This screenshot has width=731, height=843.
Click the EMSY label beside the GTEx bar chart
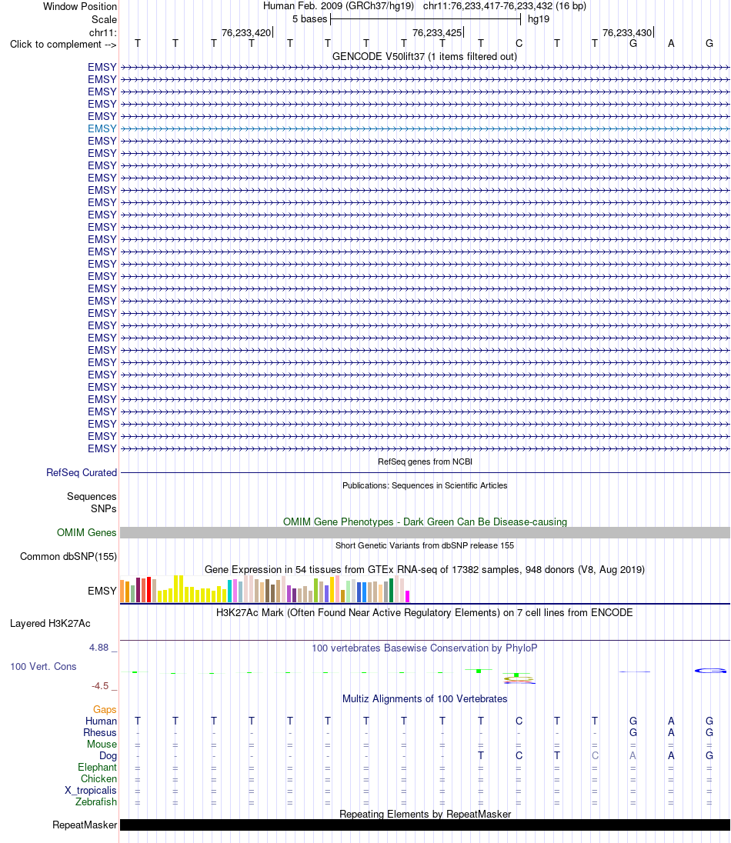102,591
